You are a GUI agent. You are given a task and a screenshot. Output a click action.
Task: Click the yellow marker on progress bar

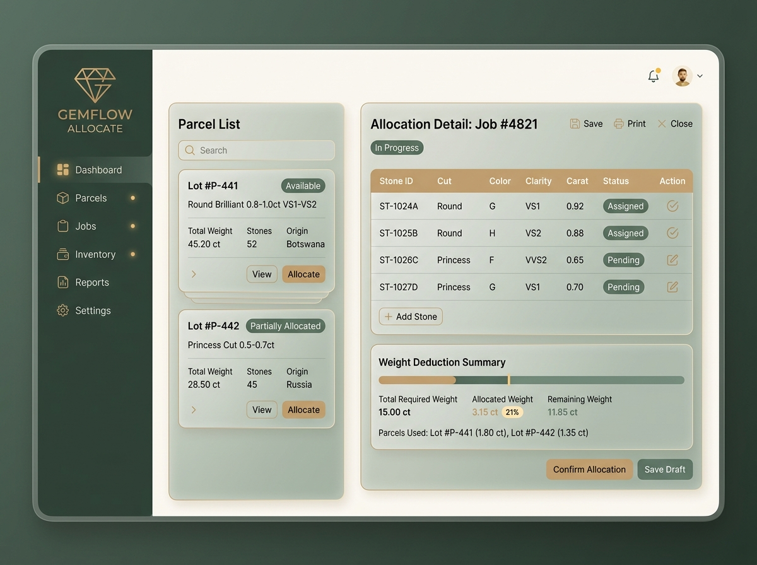coord(508,380)
